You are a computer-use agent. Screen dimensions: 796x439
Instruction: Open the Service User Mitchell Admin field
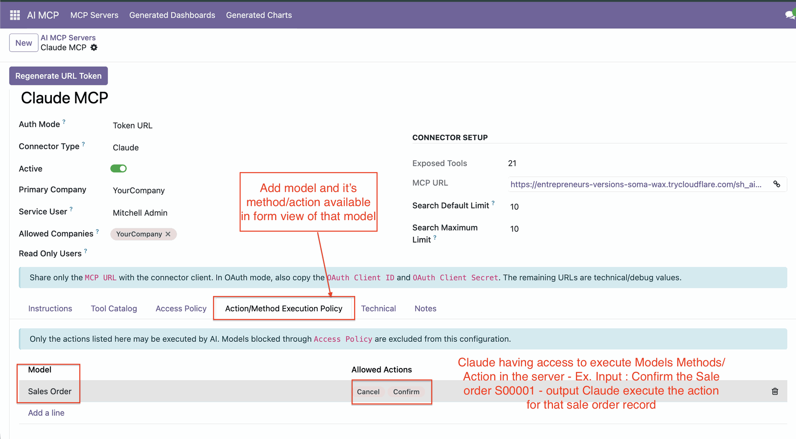[x=140, y=213]
